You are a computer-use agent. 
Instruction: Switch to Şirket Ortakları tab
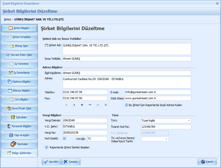click(19, 37)
